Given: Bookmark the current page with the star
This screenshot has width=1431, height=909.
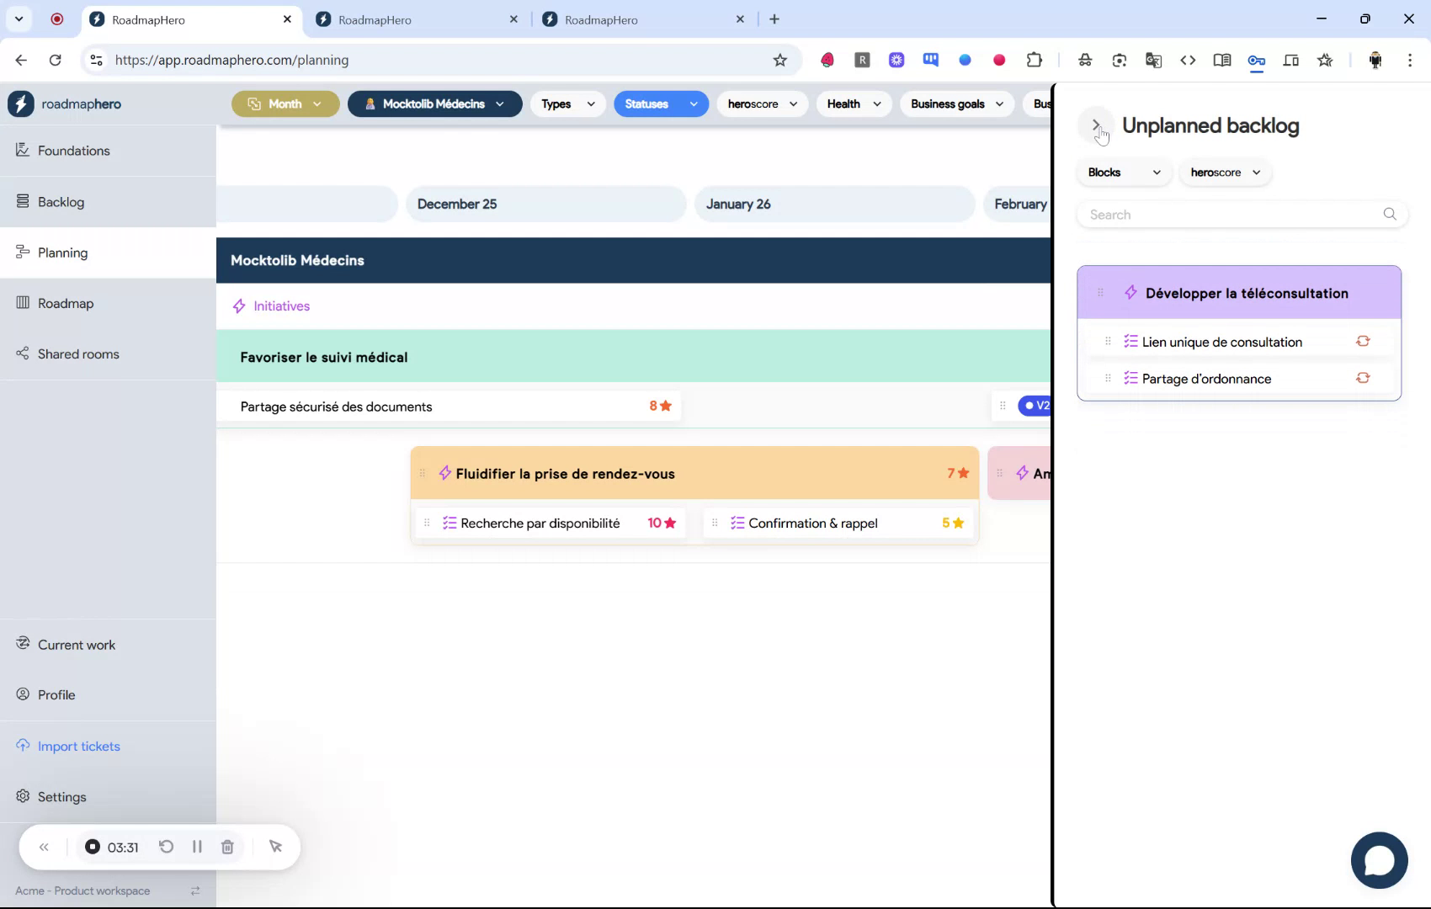Looking at the screenshot, I should pyautogui.click(x=779, y=60).
